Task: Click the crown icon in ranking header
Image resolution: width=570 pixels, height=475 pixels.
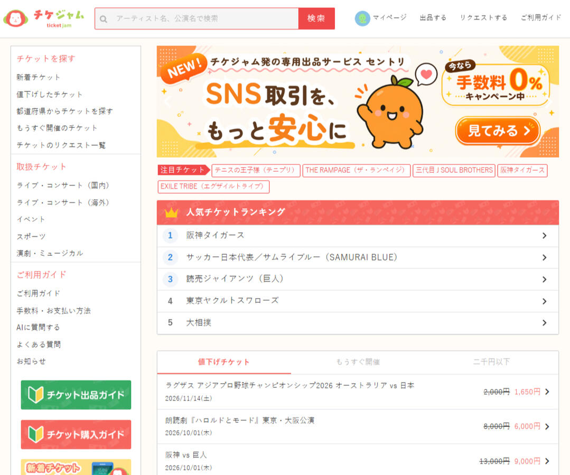Action: tap(171, 212)
